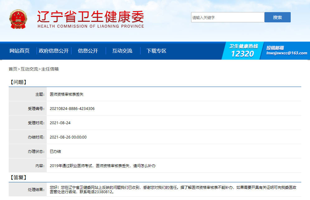Click the 受理编号 value 20210824-8886-4234306

[x=72, y=109]
